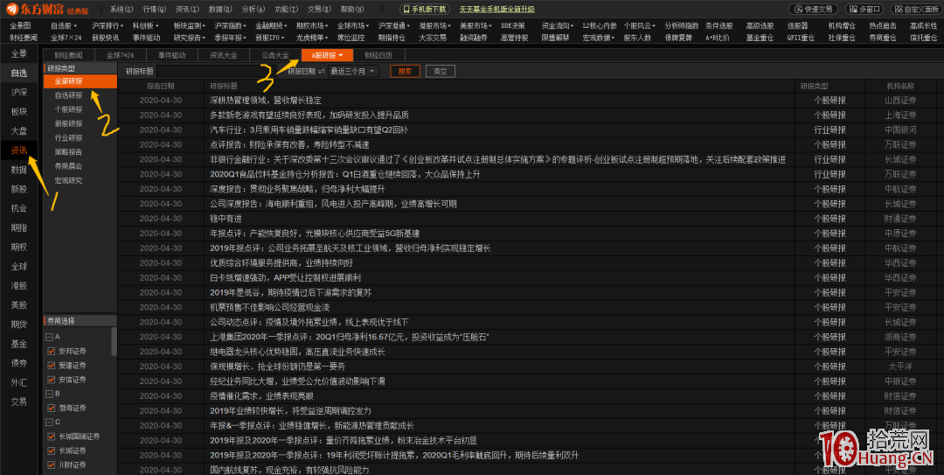The width and height of the screenshot is (944, 475).
Task: Open 基金 in left sidebar
Action: (x=18, y=344)
